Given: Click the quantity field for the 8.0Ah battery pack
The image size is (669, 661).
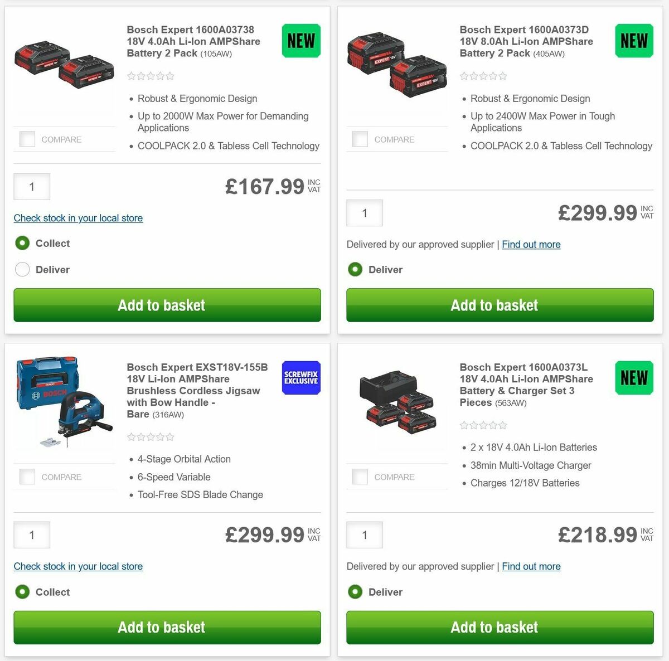Looking at the screenshot, I should 364,213.
